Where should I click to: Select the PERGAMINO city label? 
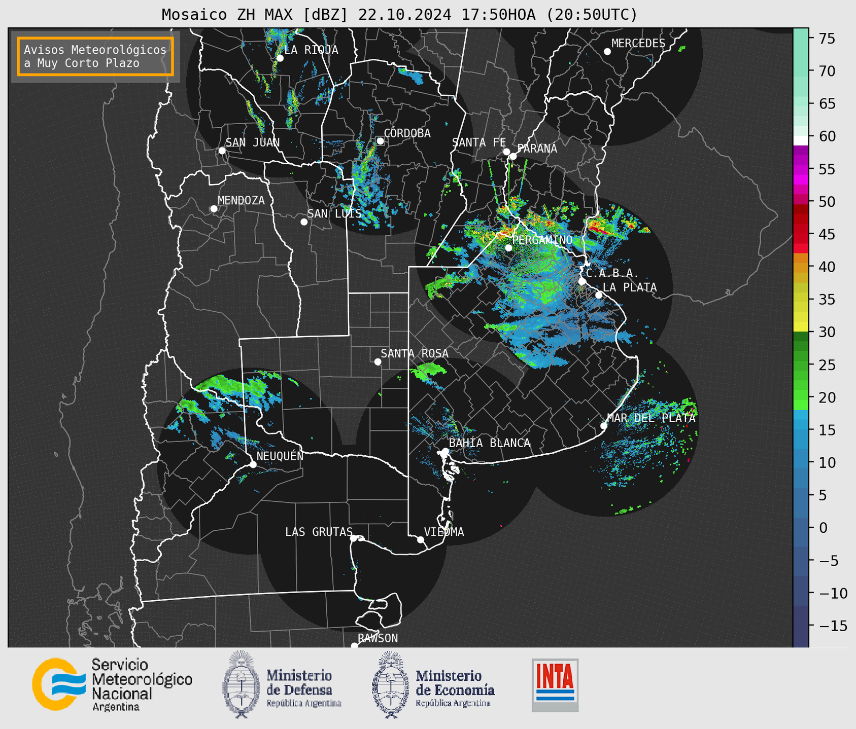click(542, 240)
